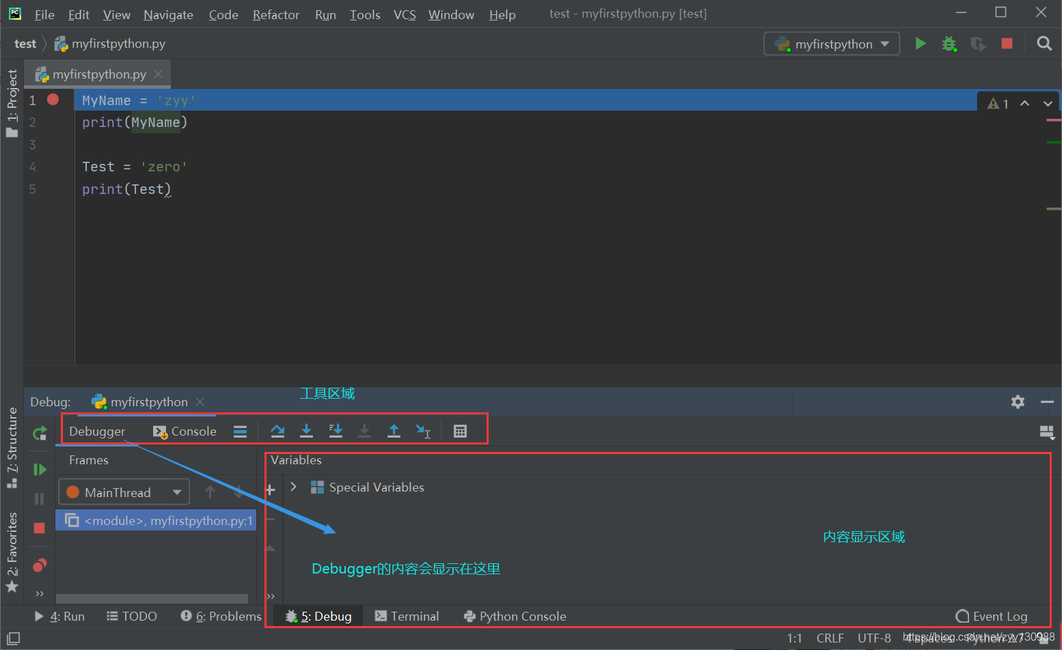Screen dimensions: 1062x650
Task: Open Evaluate Expression calculator icon
Action: click(460, 432)
